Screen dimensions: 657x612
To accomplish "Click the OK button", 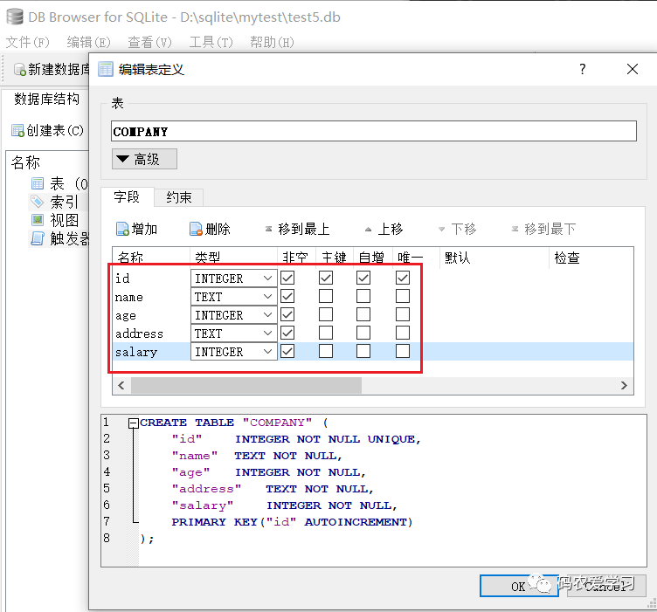I will pos(519,586).
